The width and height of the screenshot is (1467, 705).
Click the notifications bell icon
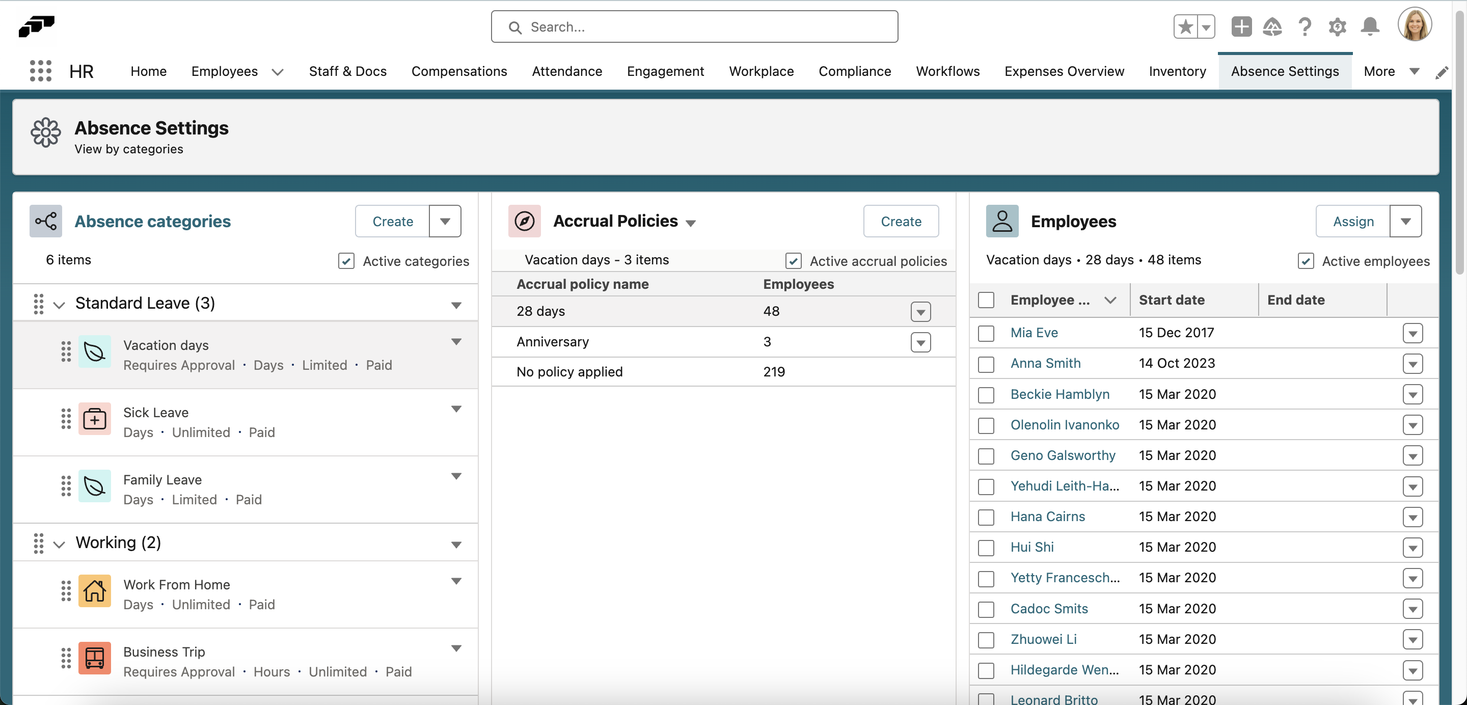(x=1370, y=26)
